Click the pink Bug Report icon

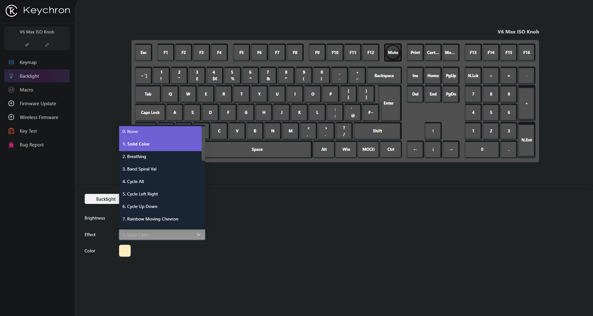(x=11, y=145)
